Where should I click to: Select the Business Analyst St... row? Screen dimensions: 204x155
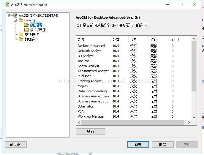tap(134, 101)
